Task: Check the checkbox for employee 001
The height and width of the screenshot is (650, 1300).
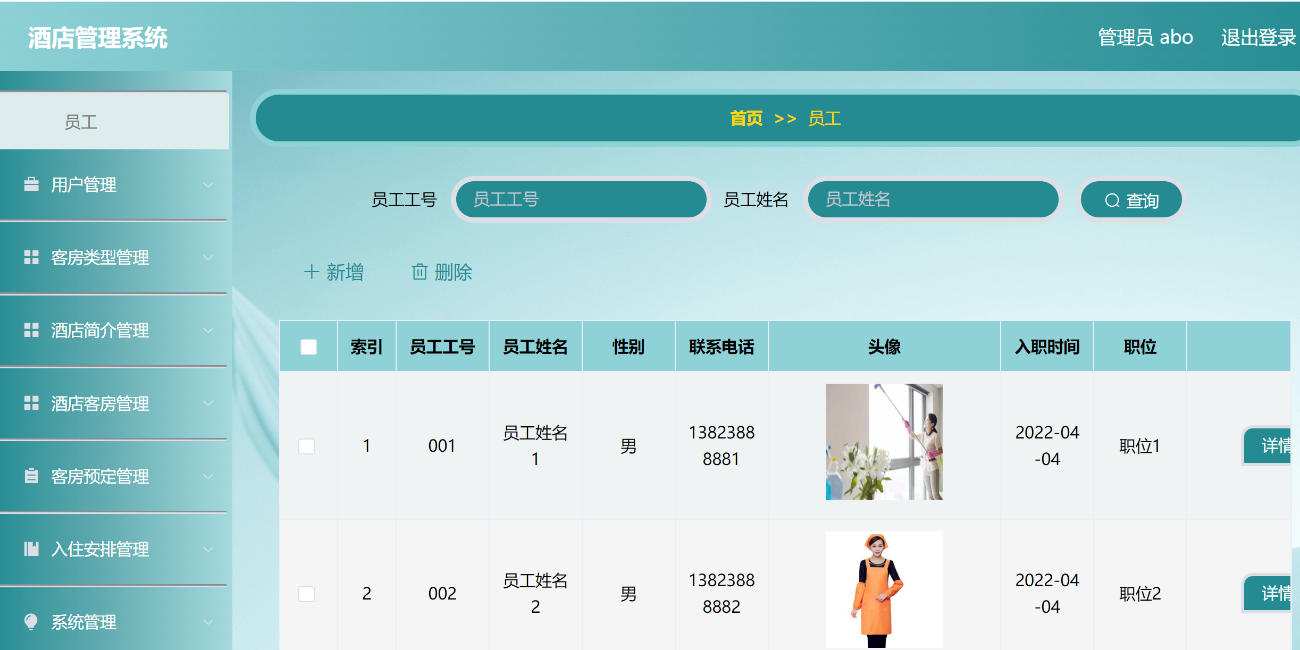Action: [306, 446]
